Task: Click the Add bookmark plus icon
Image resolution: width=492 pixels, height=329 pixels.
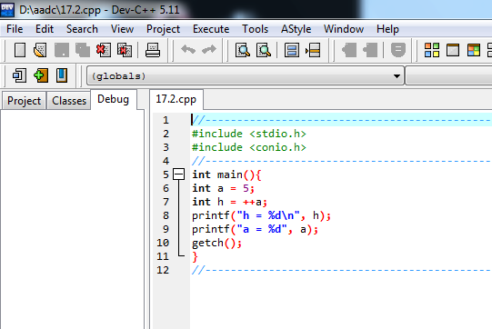Action: [x=41, y=75]
